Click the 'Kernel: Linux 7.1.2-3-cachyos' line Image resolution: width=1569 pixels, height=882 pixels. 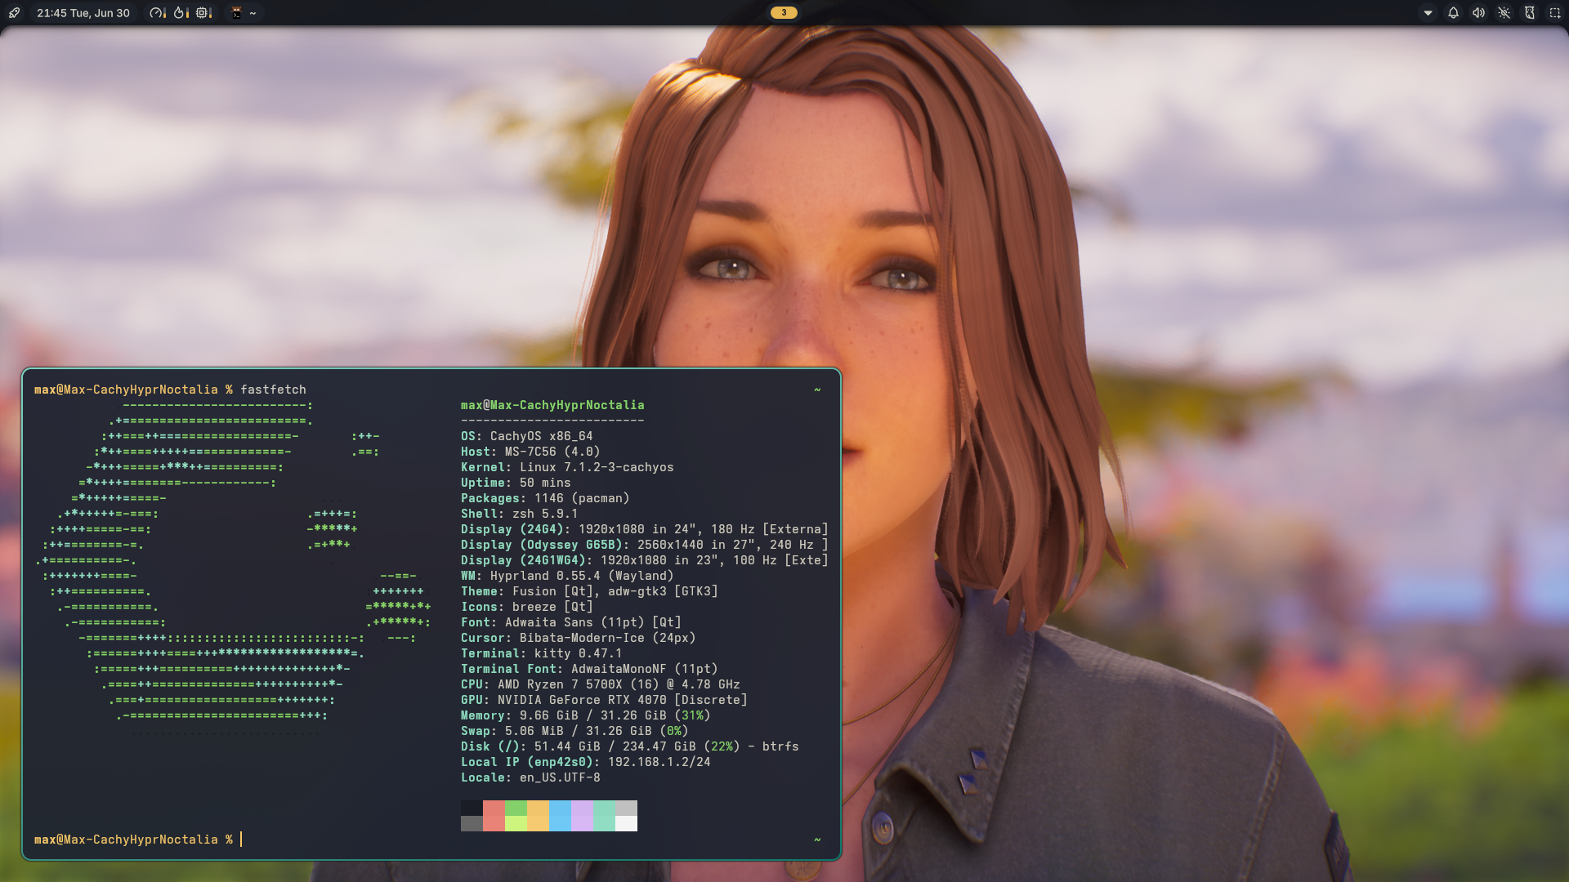coord(567,467)
